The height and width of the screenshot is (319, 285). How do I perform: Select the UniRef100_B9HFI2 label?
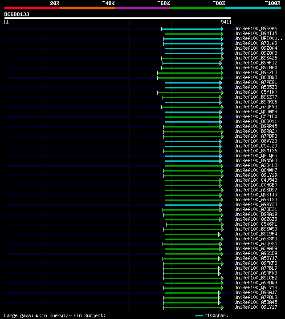[x=256, y=63]
